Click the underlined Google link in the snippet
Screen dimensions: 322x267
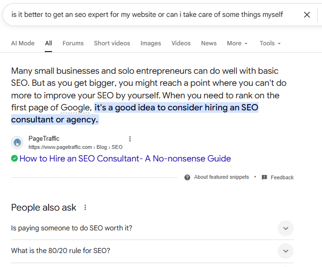(76, 107)
